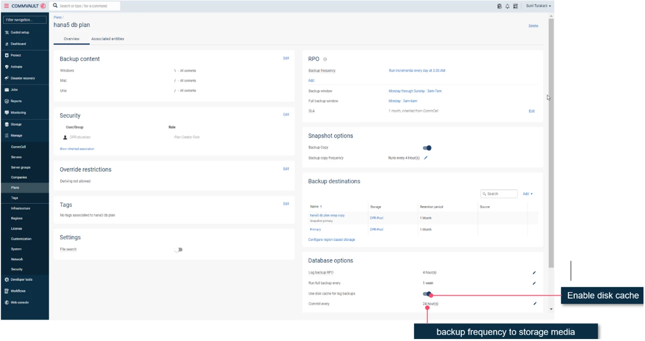Click Edit for the Tags panel
Screen dimensions: 645x341
[x=286, y=204]
